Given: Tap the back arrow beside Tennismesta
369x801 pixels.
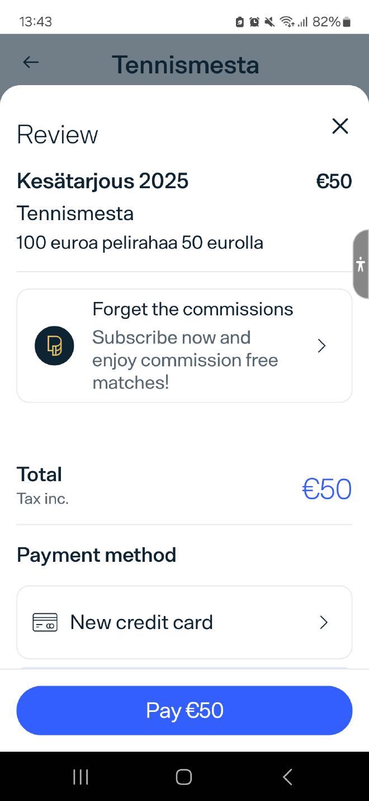Looking at the screenshot, I should (x=31, y=62).
